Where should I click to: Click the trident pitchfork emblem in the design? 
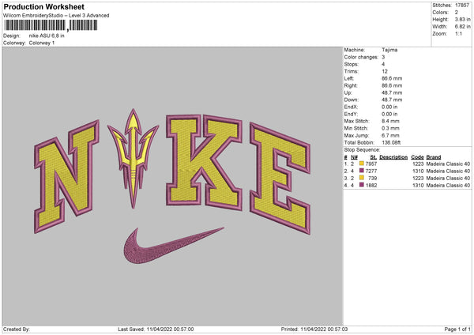pos(133,158)
